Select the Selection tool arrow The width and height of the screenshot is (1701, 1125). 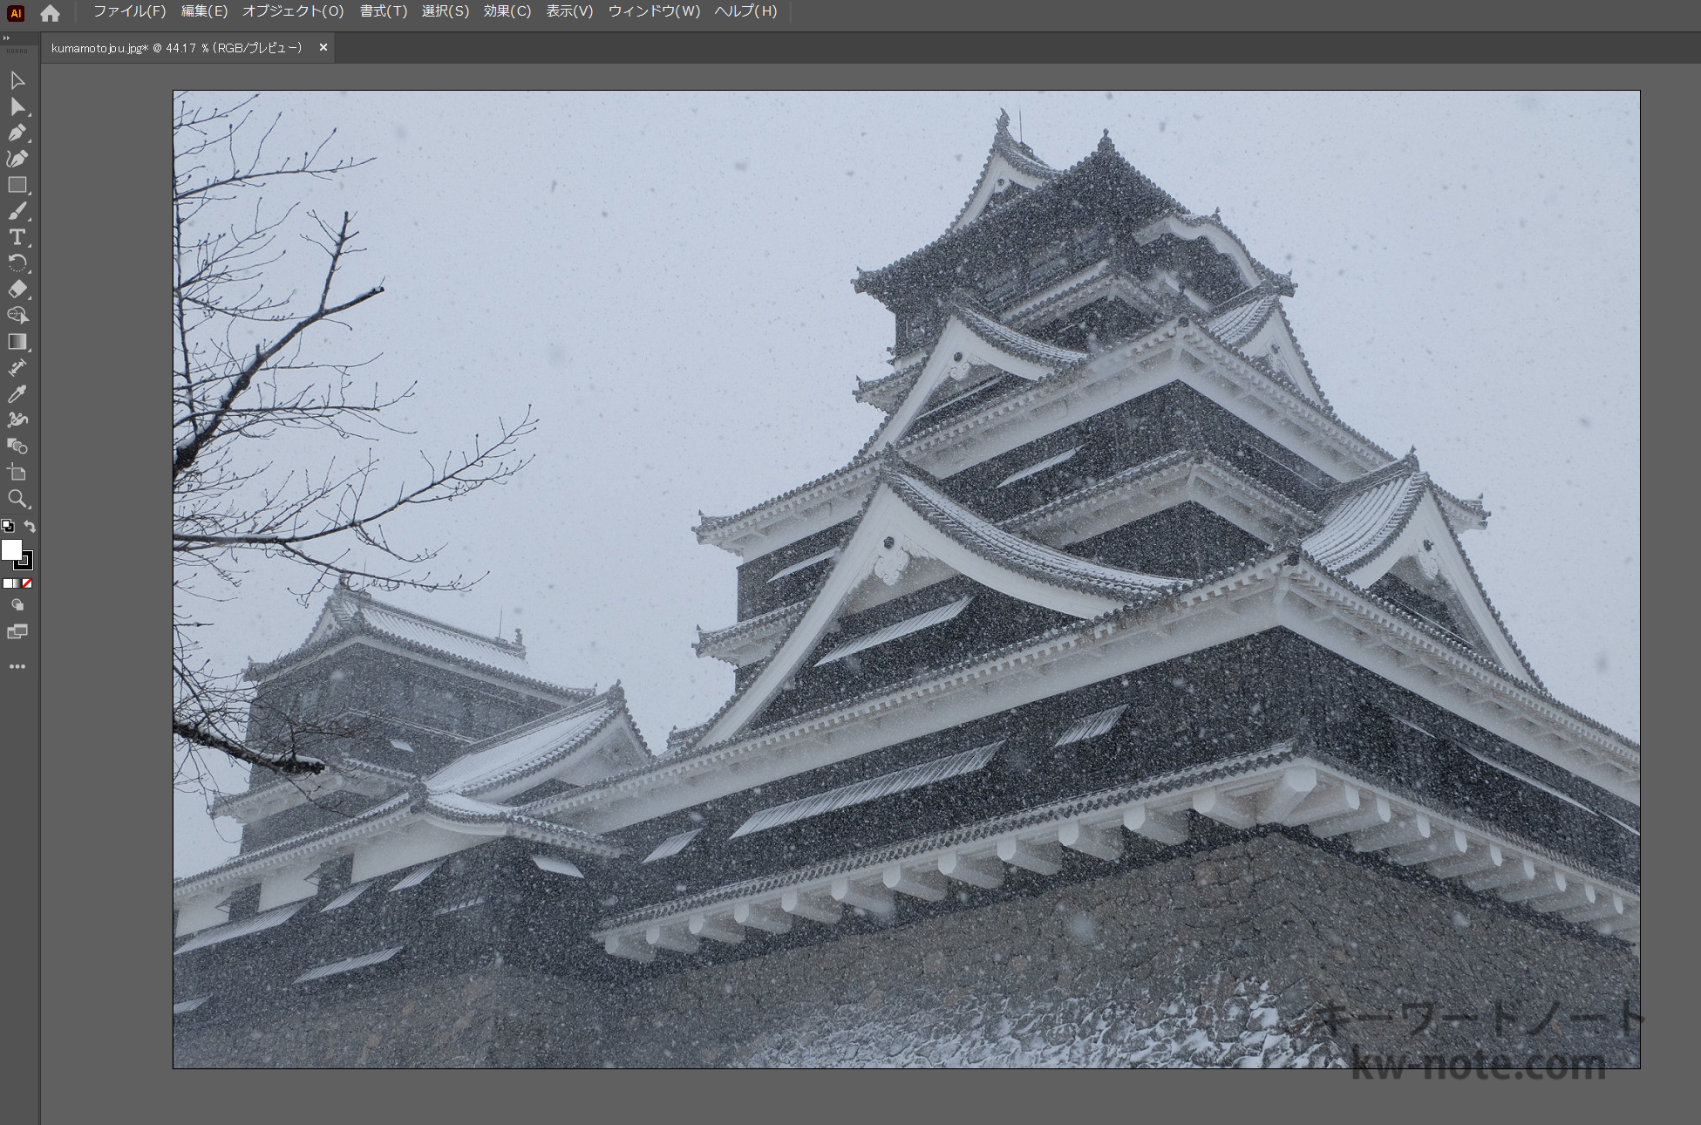(x=17, y=81)
